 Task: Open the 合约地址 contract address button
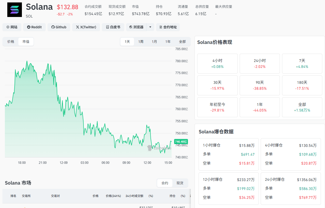(x=168, y=27)
